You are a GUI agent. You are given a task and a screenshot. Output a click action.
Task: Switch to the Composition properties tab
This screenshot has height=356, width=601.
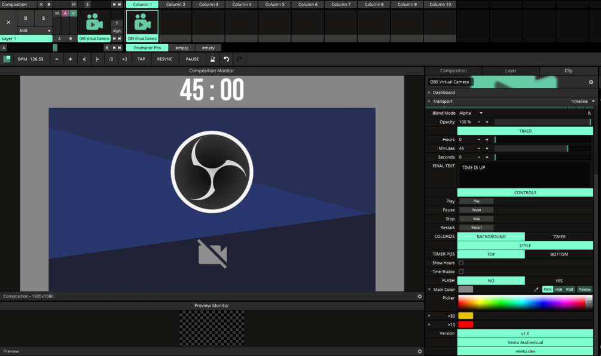pyautogui.click(x=453, y=70)
